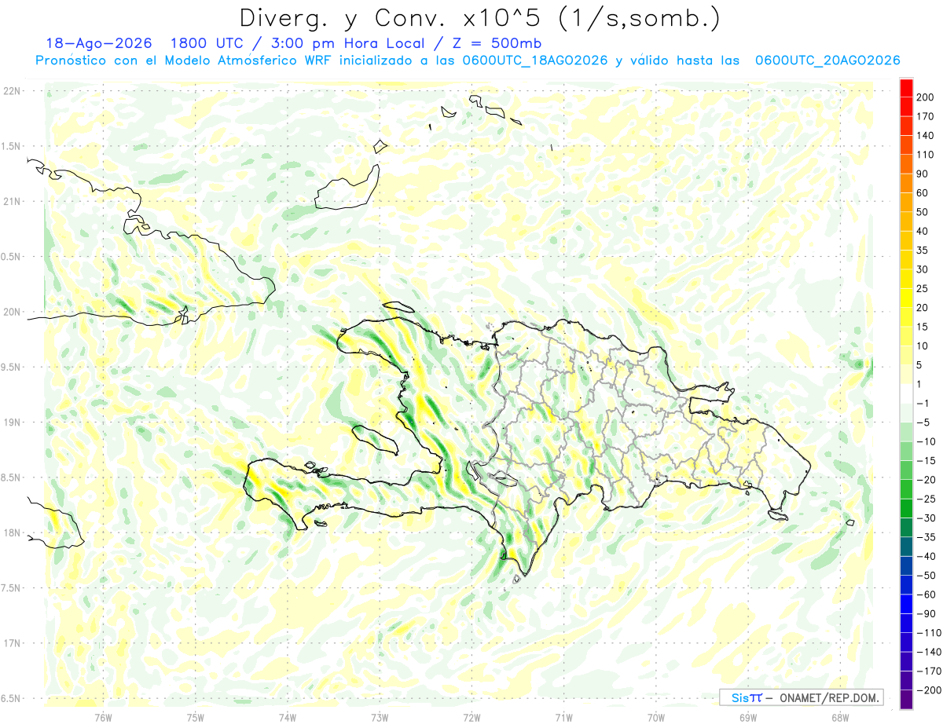
Task: Click the '73W' longitude label
Action: point(380,716)
